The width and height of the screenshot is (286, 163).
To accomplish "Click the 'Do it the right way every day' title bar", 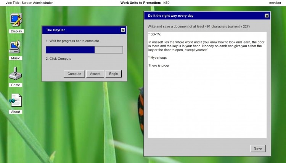I will pos(207,16).
